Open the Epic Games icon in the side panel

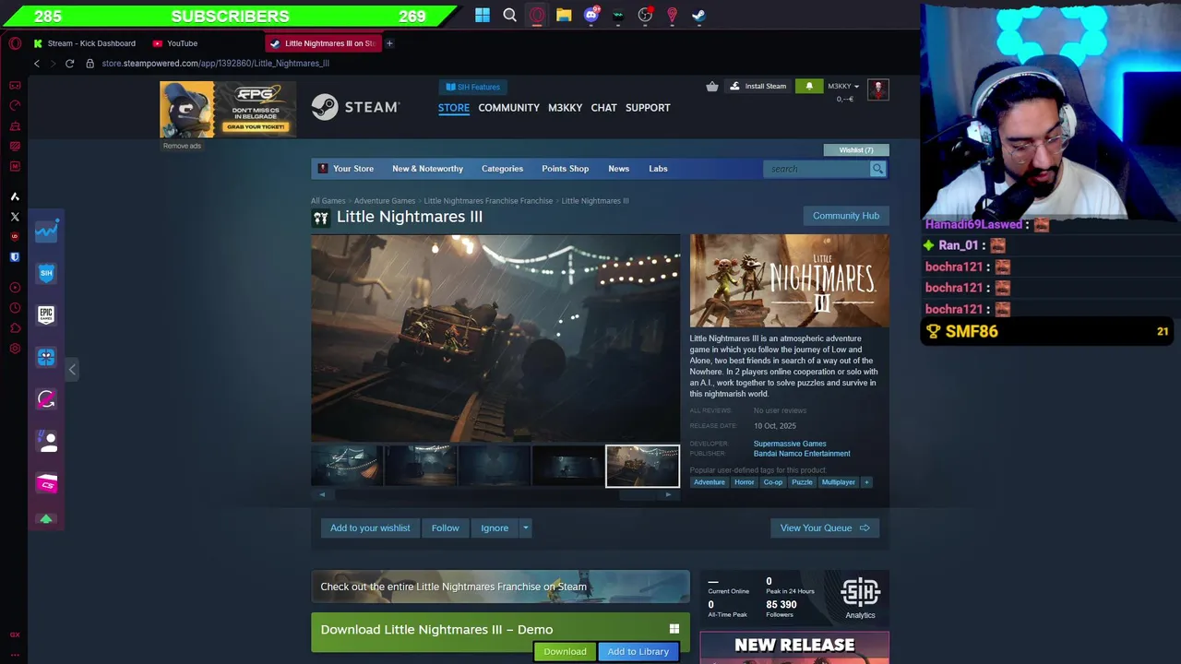pos(46,315)
